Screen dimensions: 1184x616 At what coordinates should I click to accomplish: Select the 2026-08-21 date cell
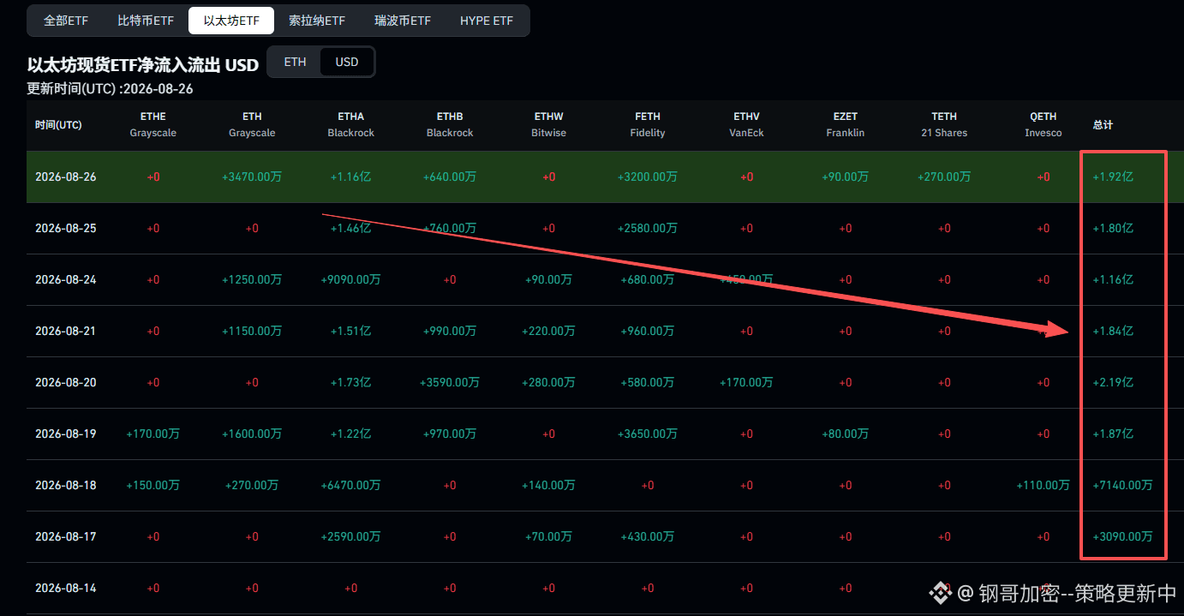[x=66, y=331]
